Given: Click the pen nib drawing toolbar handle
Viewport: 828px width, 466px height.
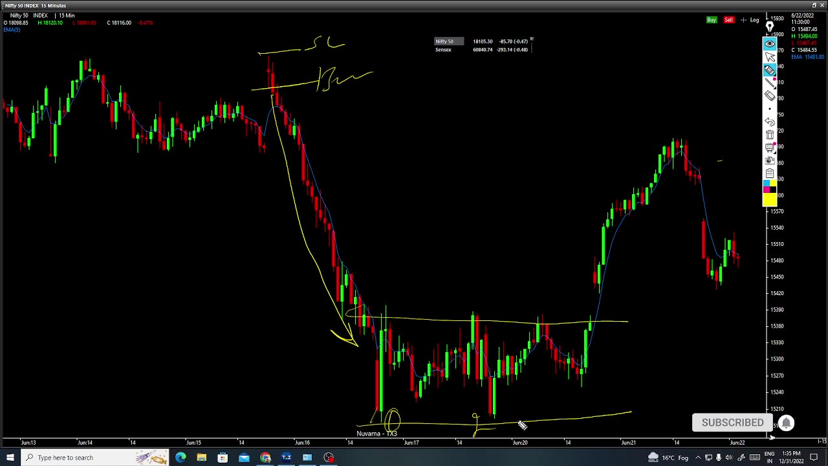Looking at the screenshot, I should coord(770,27).
